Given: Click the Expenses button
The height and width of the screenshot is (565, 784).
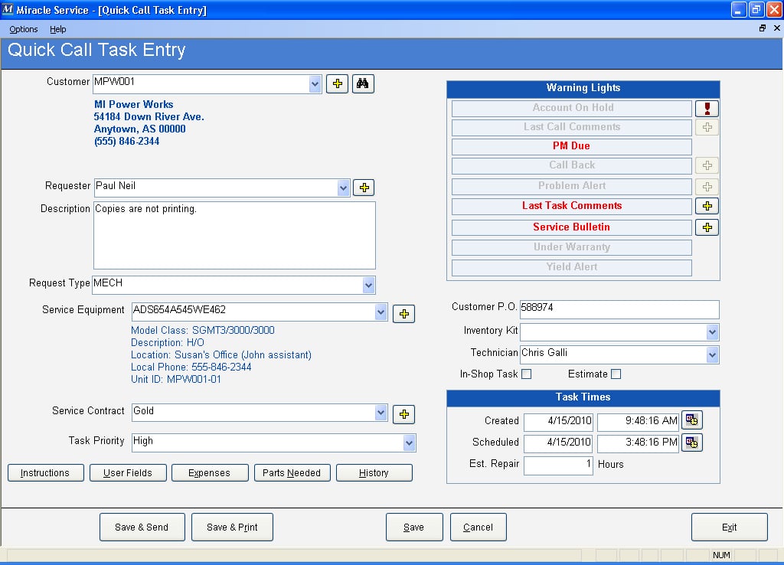Looking at the screenshot, I should click(210, 473).
